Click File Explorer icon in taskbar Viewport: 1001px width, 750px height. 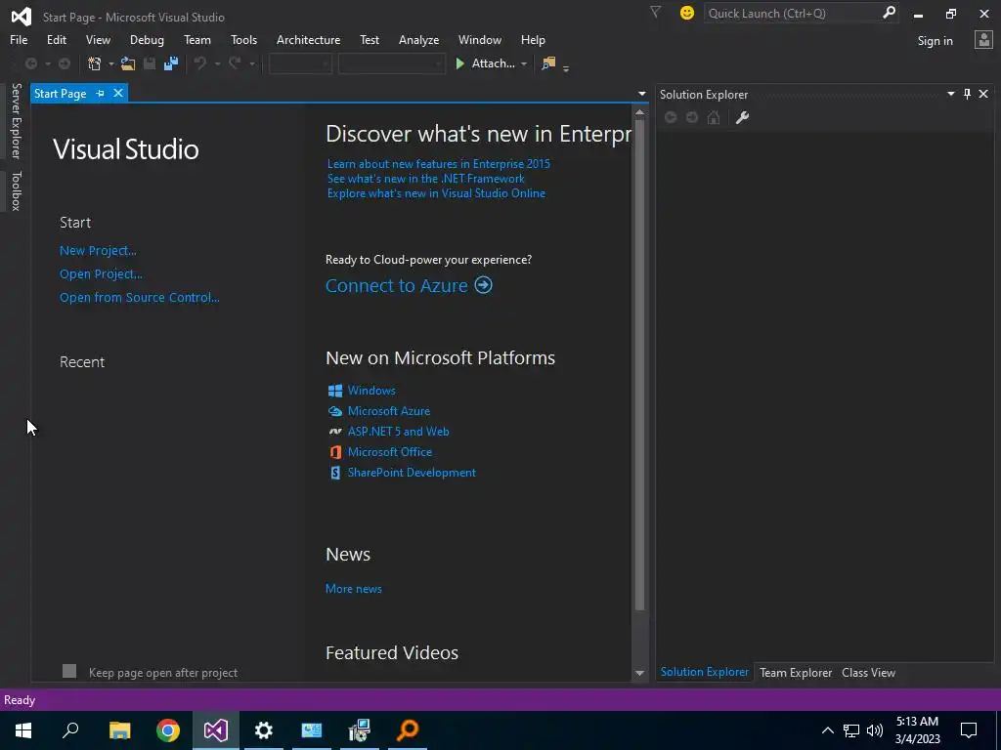point(119,730)
